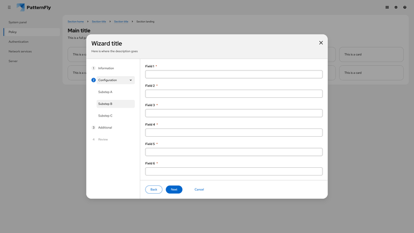Focus the Field 1 text input
Viewport: 414px width, 233px height.
(x=233, y=75)
